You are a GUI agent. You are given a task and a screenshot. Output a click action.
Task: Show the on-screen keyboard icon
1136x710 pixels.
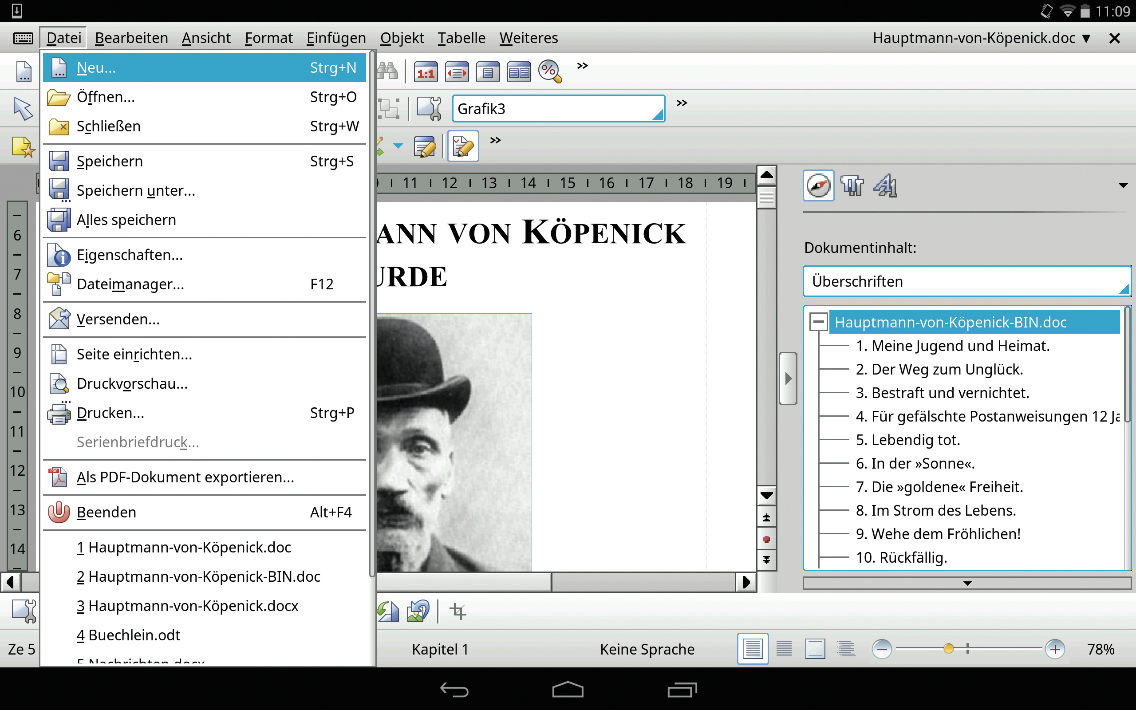23,38
